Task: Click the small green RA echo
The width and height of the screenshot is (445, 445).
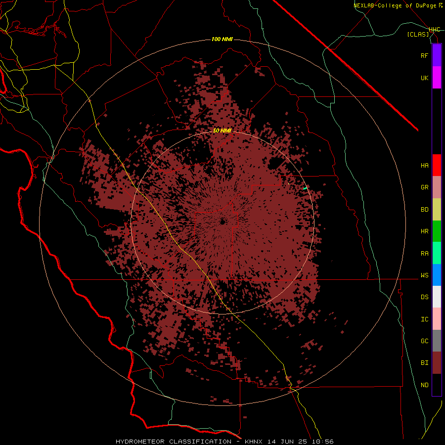Action: pos(306,188)
